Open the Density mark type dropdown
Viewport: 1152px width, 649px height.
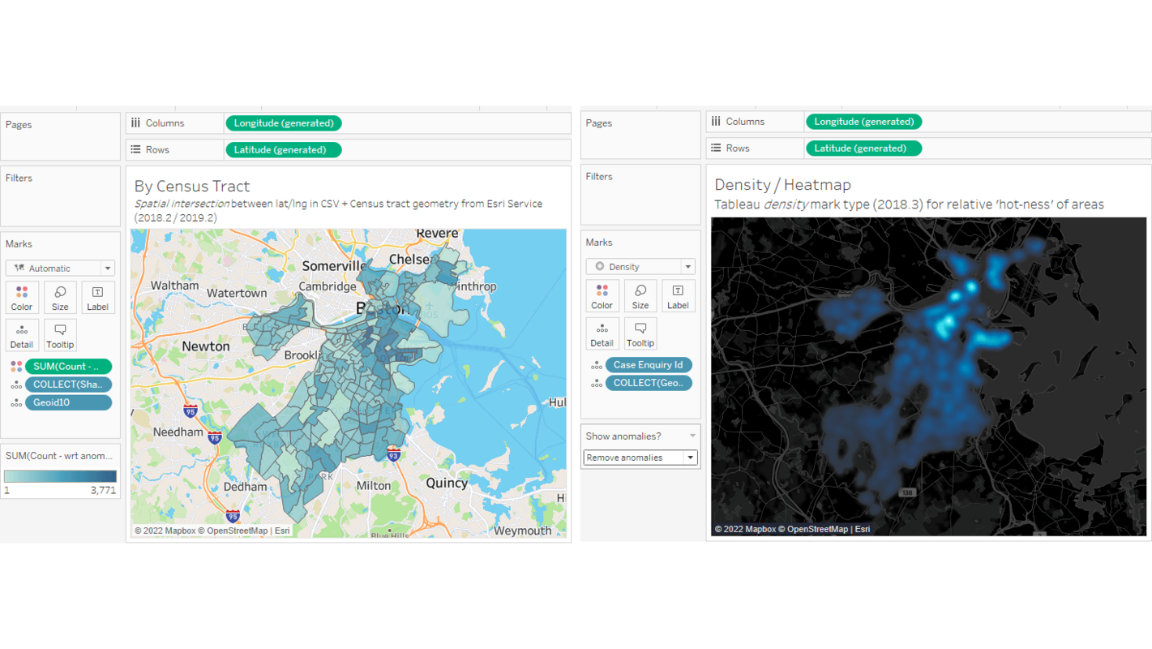[687, 266]
